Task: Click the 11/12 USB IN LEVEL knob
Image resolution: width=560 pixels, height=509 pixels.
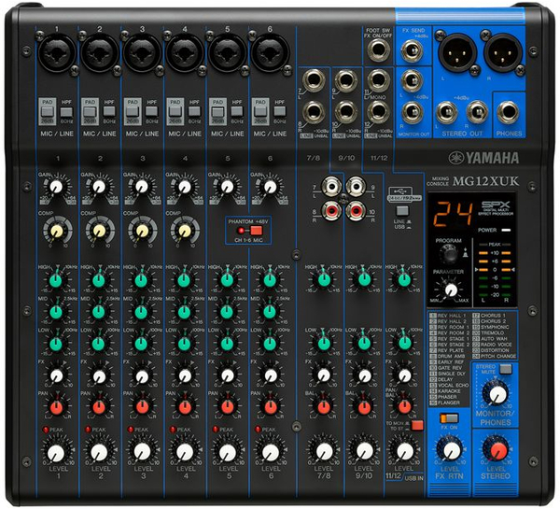Action: (x=405, y=451)
